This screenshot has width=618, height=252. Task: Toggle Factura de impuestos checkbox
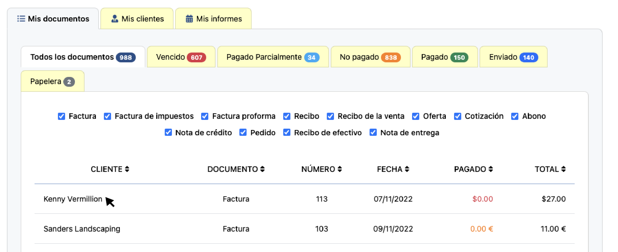click(x=107, y=116)
